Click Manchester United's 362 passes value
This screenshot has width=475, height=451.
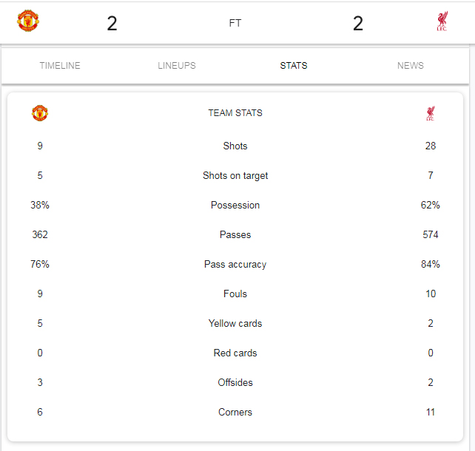click(x=40, y=234)
